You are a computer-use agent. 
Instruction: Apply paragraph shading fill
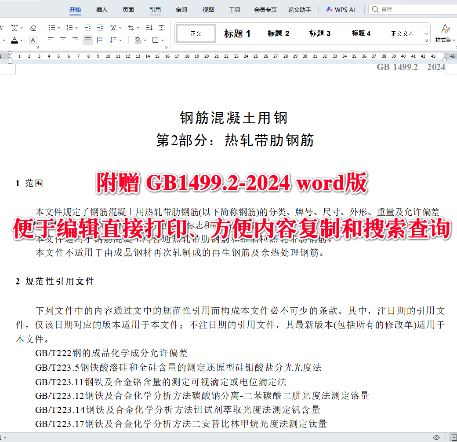(138, 40)
